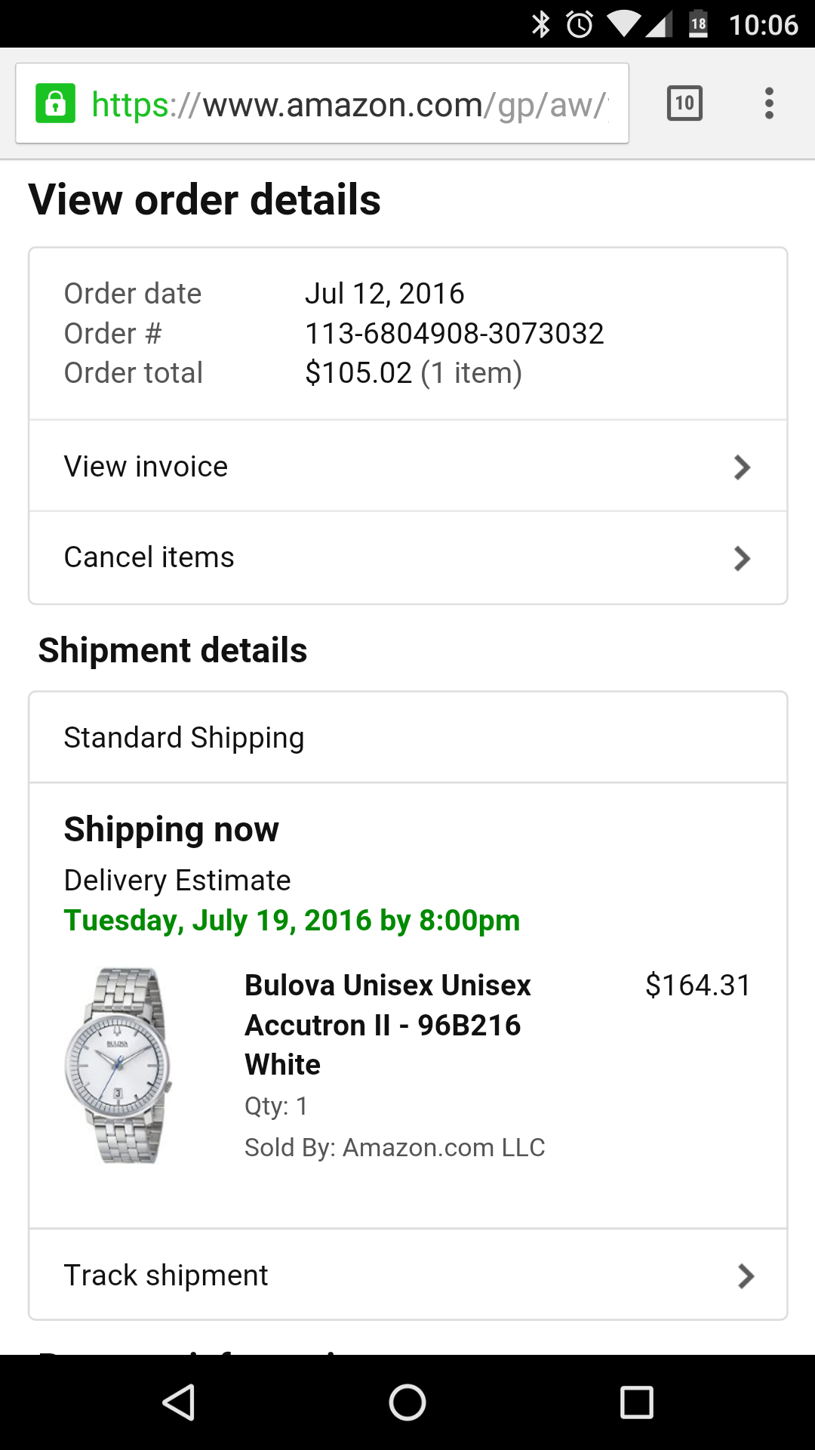The height and width of the screenshot is (1450, 815).
Task: Tap the order number 113-6804908-3073032
Action: pyautogui.click(x=454, y=333)
